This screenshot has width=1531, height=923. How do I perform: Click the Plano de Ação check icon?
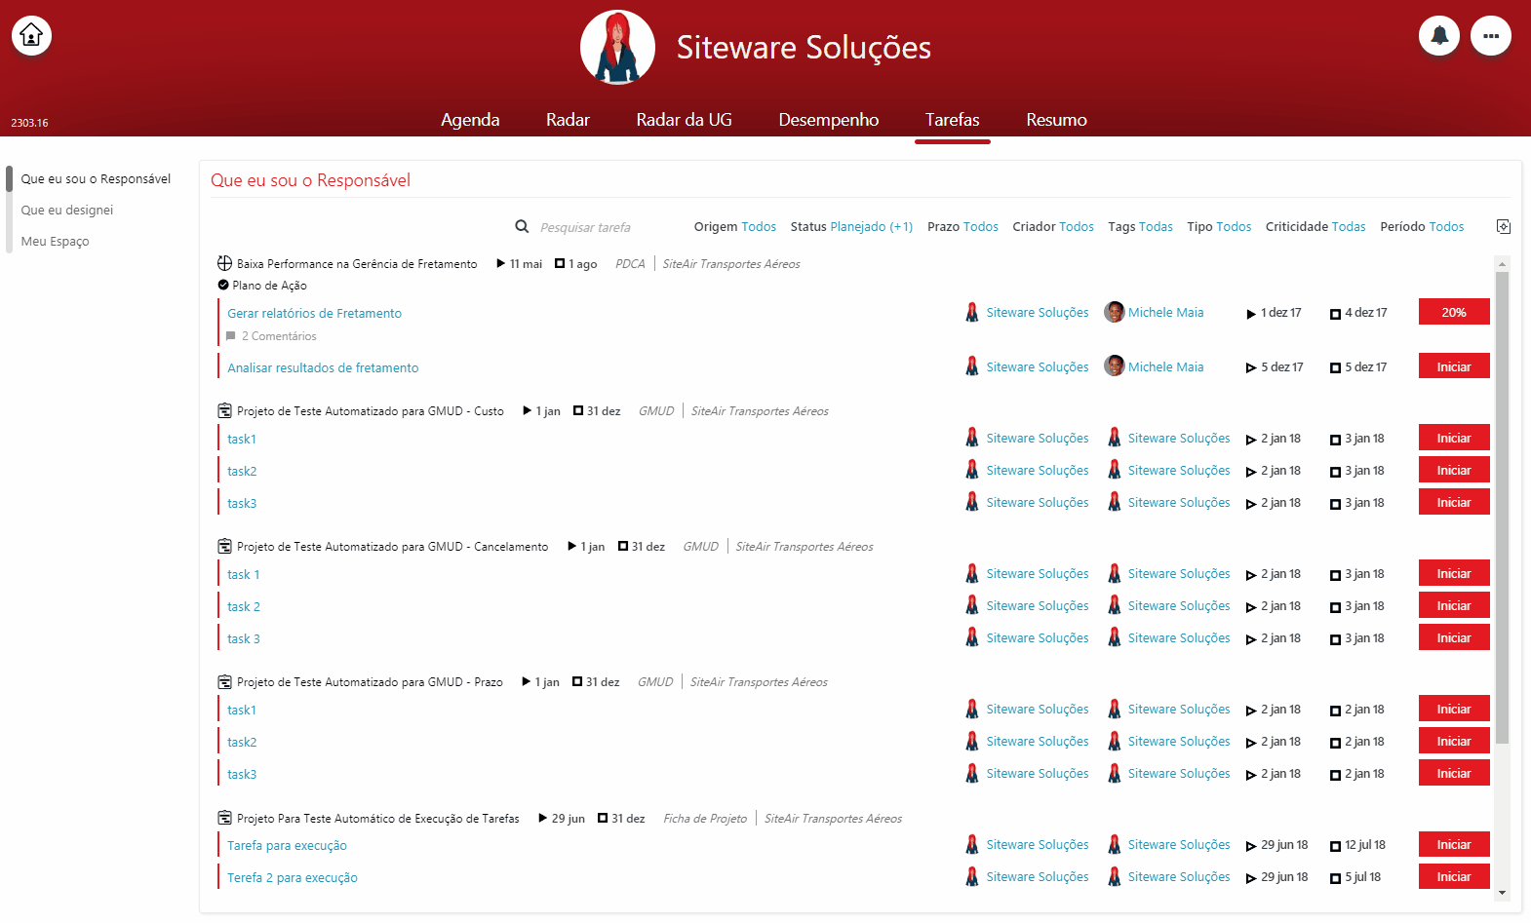[223, 286]
